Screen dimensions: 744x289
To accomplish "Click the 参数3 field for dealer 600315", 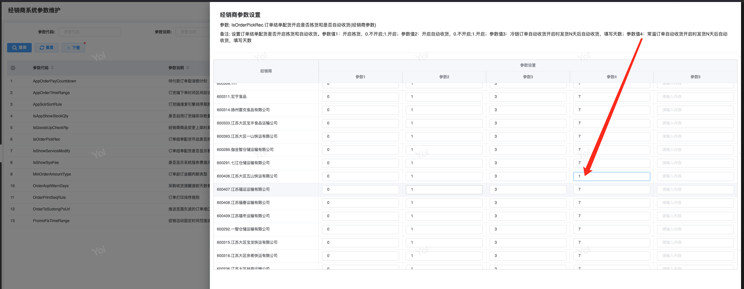I will (x=528, y=242).
